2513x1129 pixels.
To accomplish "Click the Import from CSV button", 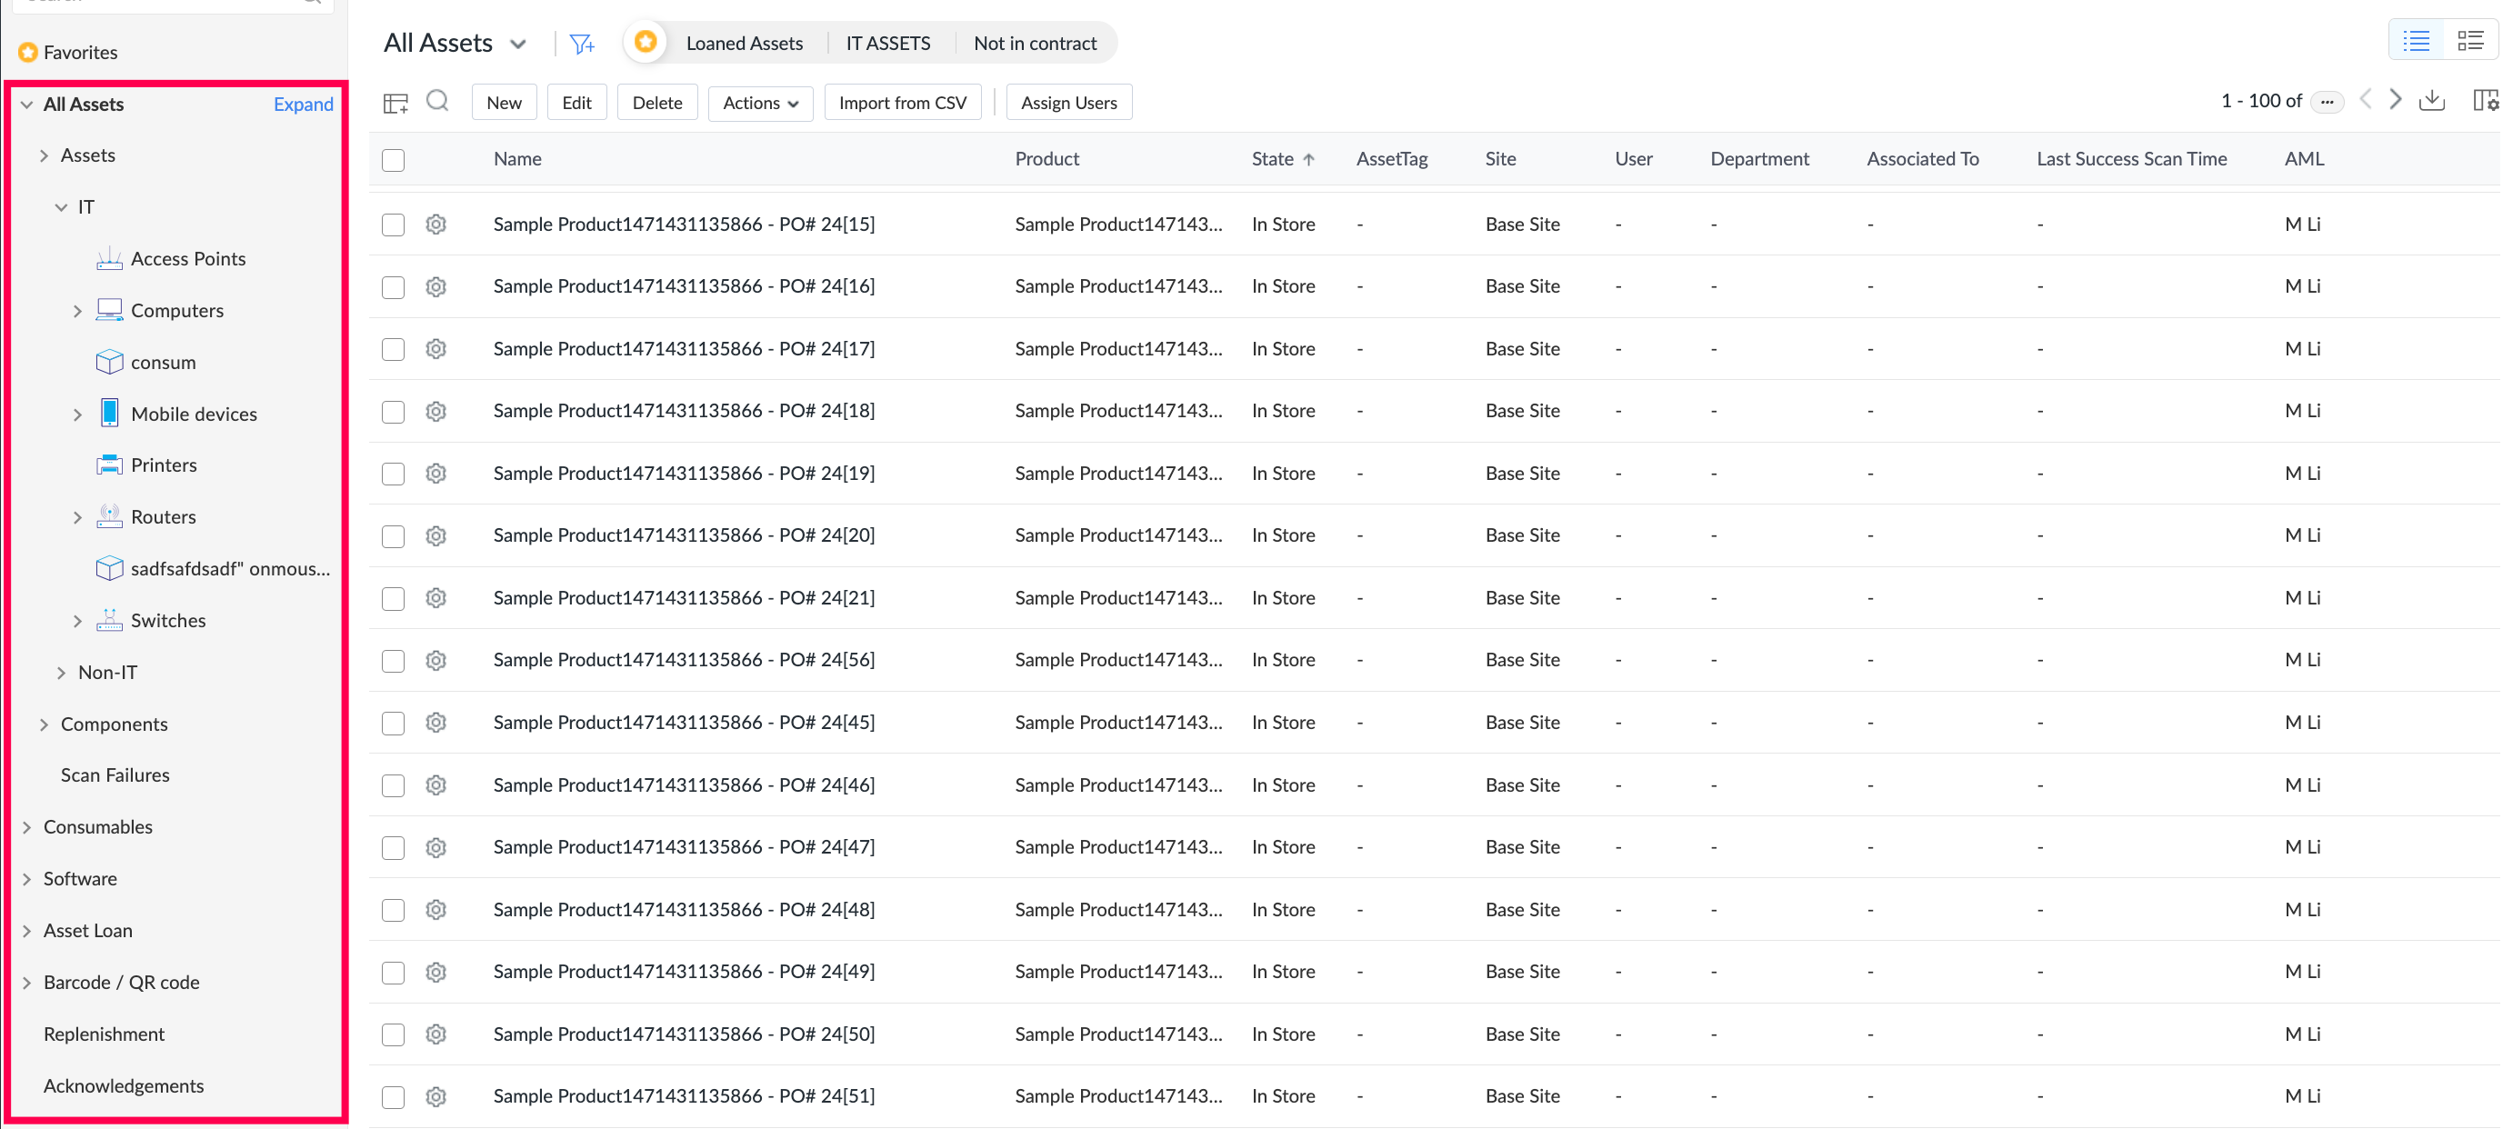I will (901, 103).
